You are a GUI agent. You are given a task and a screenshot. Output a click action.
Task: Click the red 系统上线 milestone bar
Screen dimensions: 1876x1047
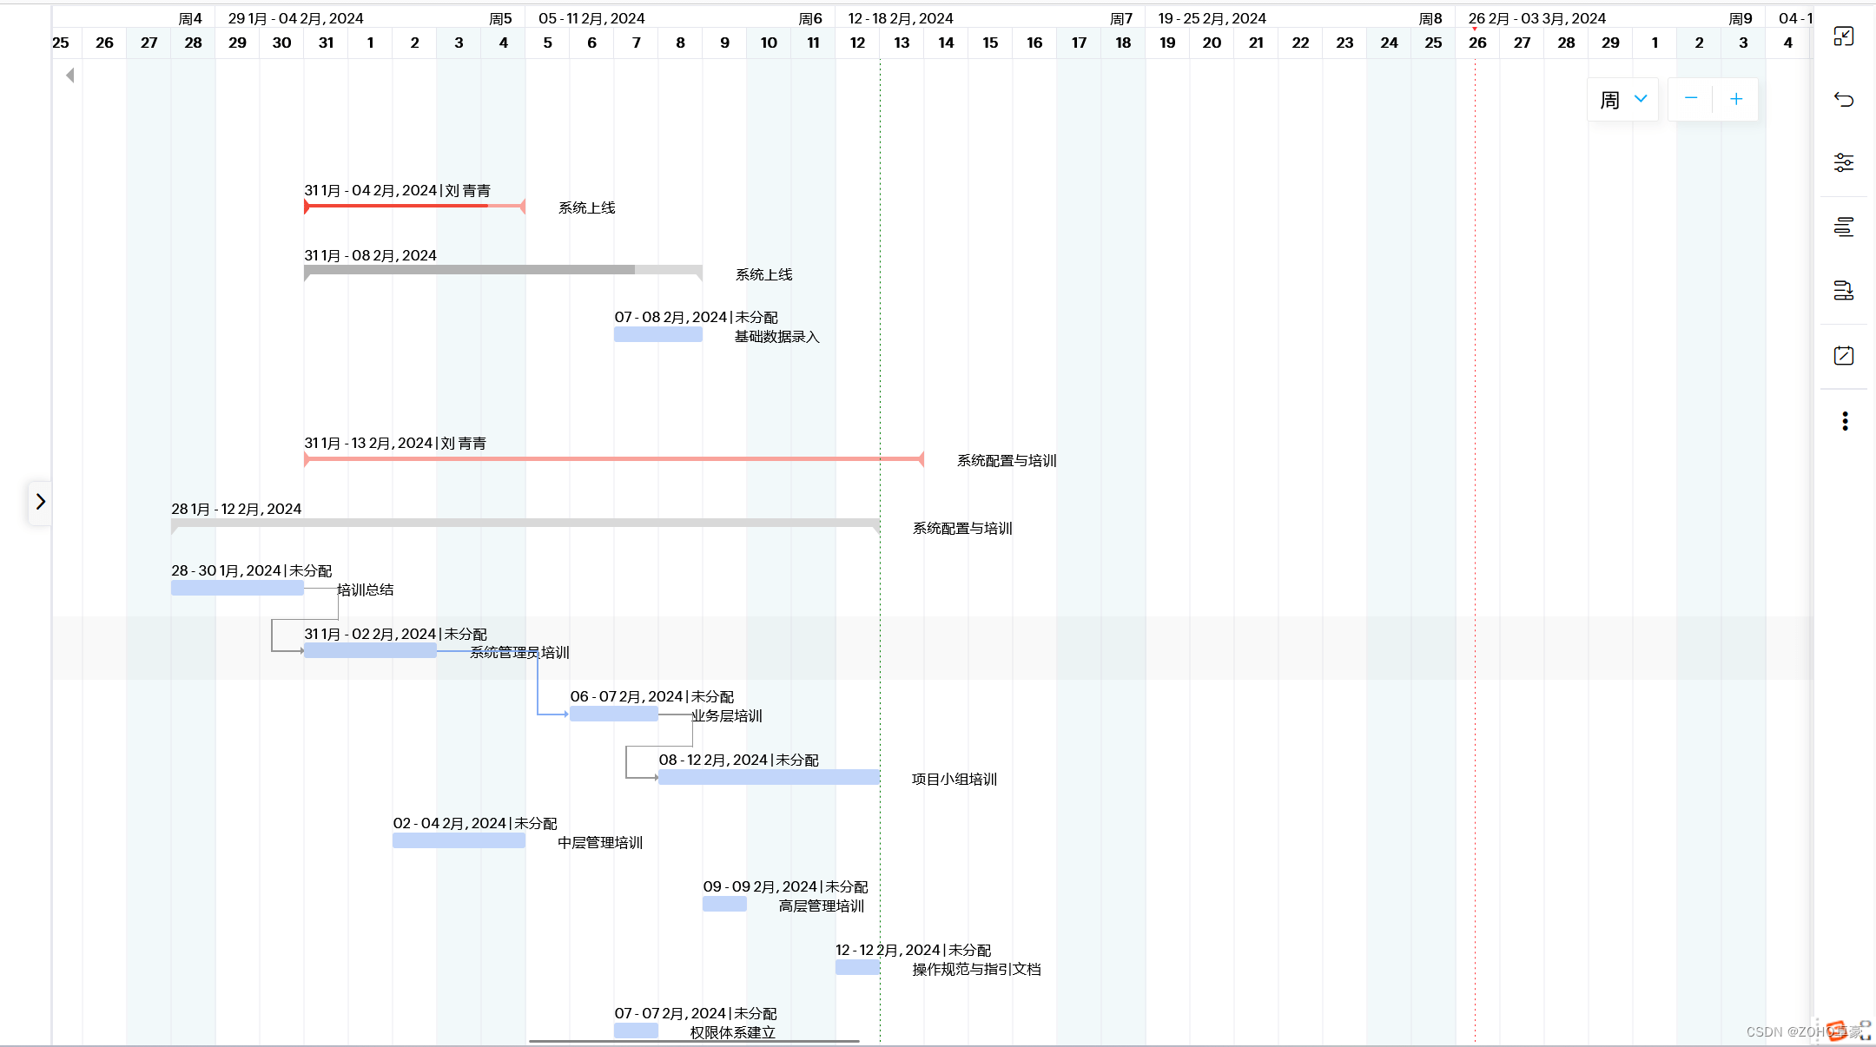coord(414,207)
